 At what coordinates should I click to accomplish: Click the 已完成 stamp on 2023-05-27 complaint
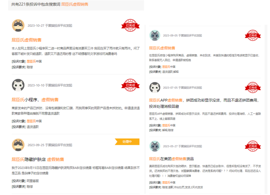[x=253, y=146]
